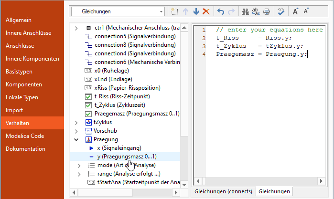
Task: Increase the editor font size
Action: (x=296, y=11)
